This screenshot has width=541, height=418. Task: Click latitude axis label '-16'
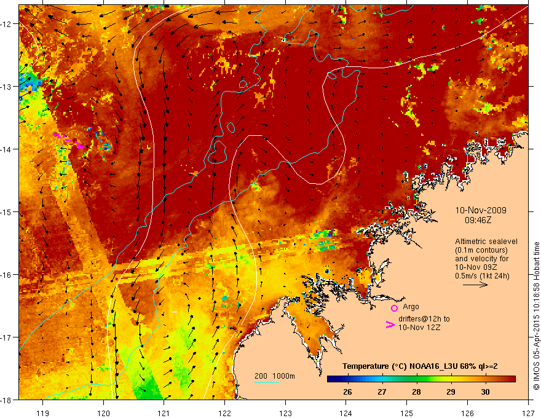point(6,275)
